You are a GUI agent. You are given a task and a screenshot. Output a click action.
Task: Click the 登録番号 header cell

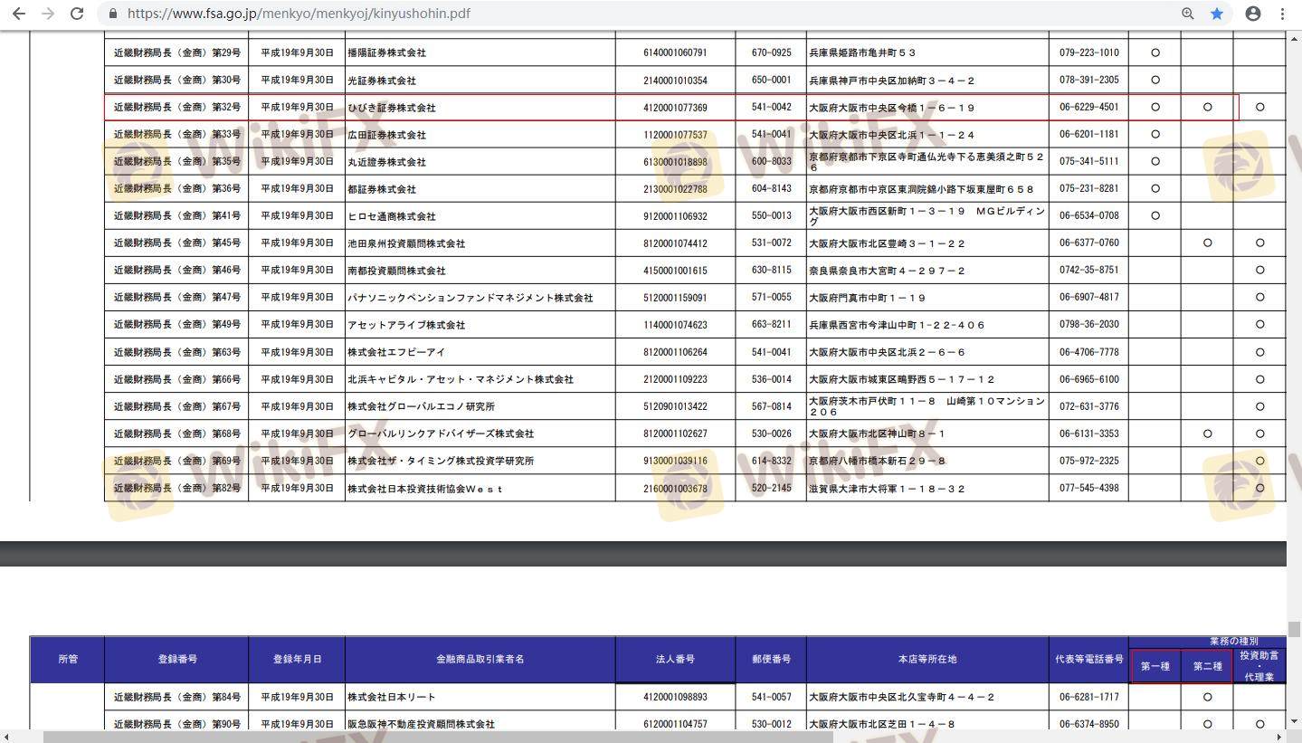point(177,659)
